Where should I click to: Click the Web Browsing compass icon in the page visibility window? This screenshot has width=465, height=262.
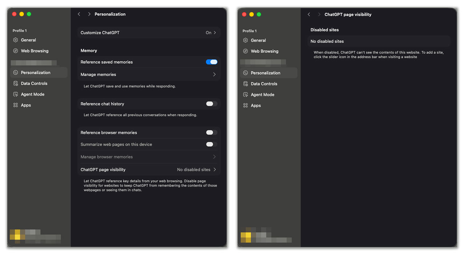click(x=245, y=51)
